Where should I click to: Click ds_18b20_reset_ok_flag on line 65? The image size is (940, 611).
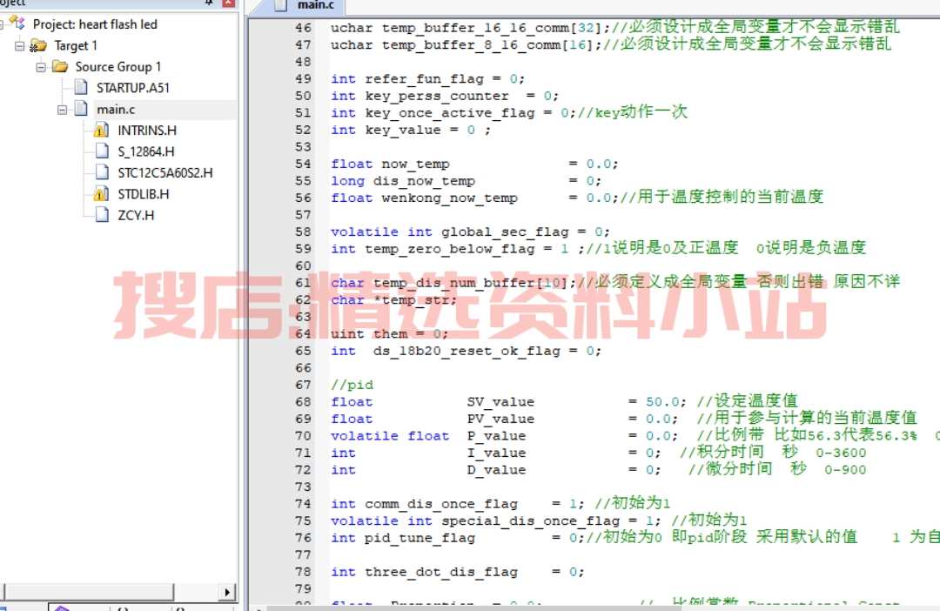point(467,351)
